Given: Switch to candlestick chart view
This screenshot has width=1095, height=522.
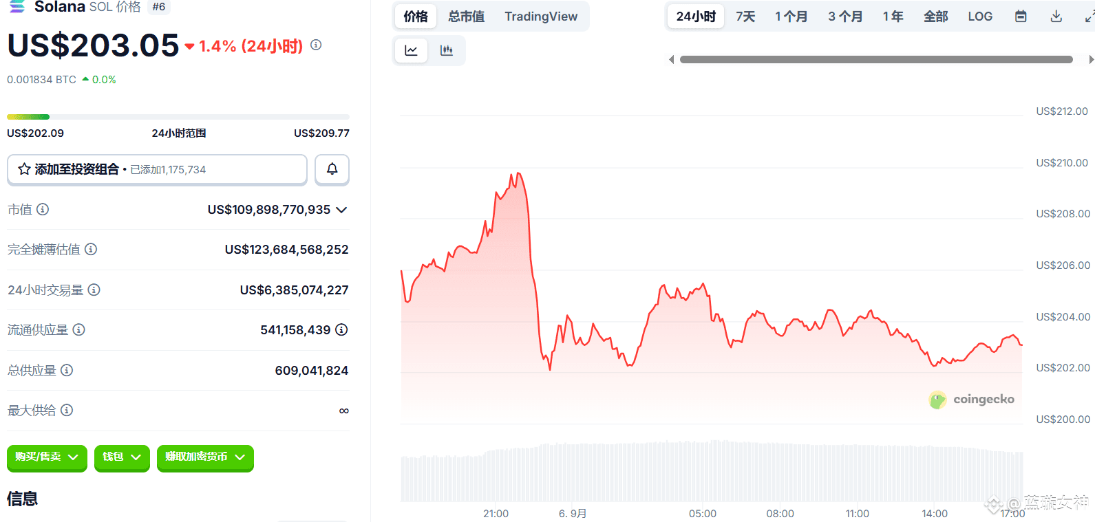Looking at the screenshot, I should pos(447,50).
